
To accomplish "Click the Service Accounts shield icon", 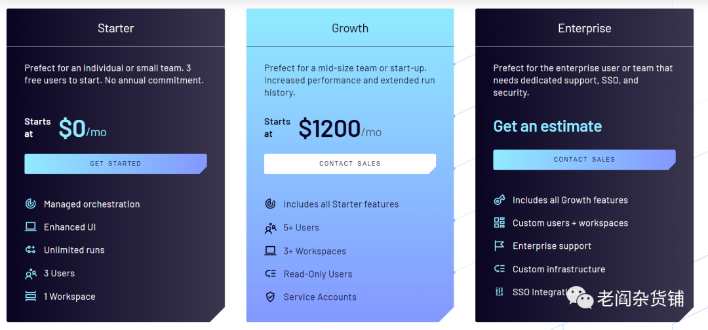I will [270, 297].
